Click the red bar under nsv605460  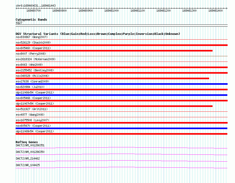(x=114, y=51)
